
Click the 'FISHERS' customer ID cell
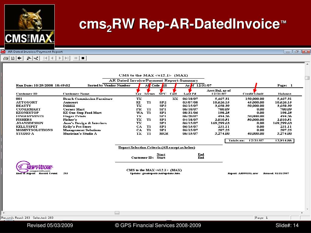(24, 120)
